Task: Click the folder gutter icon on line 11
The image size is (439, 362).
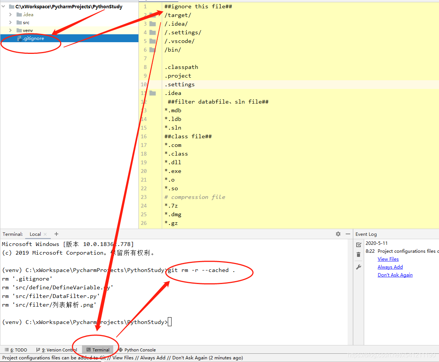Action: point(153,93)
